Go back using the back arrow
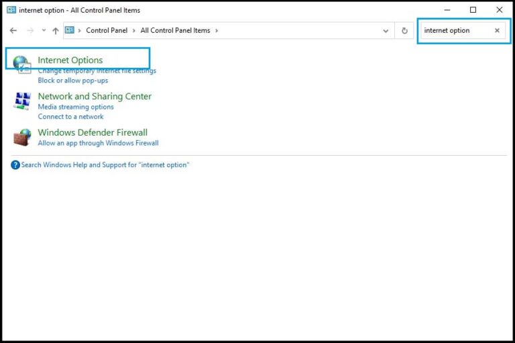The width and height of the screenshot is (515, 343). tap(13, 31)
